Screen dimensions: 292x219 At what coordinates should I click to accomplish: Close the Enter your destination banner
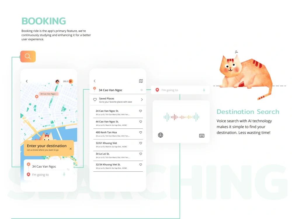click(x=71, y=149)
